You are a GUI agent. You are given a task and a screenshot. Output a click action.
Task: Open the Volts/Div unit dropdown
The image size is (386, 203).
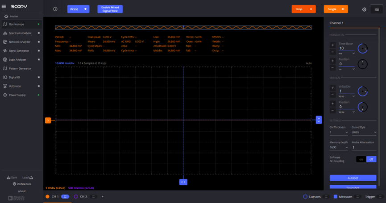pyautogui.click(x=347, y=96)
